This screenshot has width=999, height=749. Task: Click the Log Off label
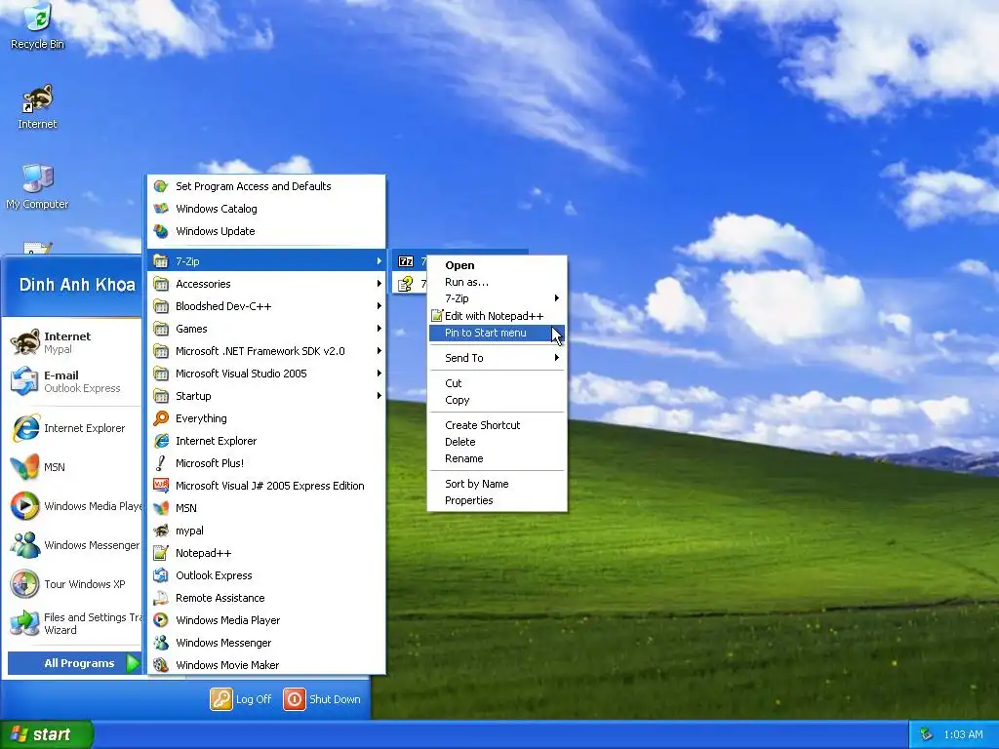pyautogui.click(x=254, y=699)
